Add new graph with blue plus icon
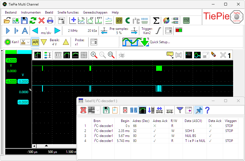 [73, 20]
